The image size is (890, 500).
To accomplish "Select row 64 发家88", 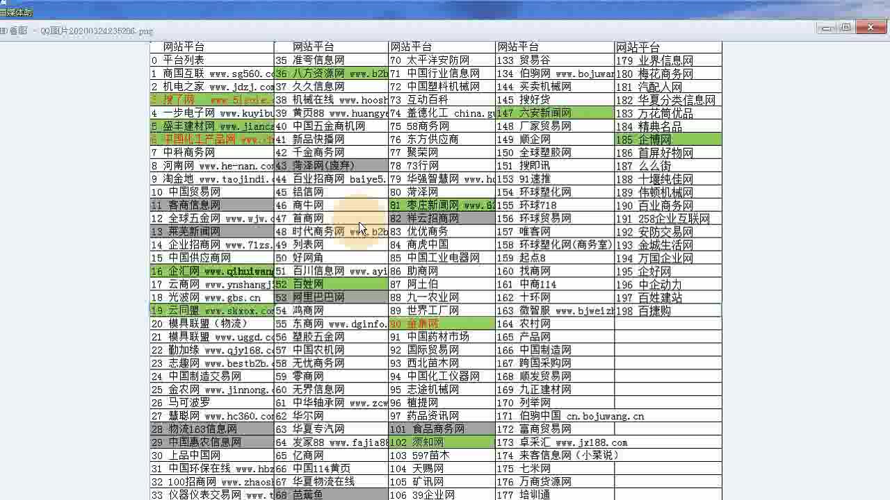I will (331, 442).
